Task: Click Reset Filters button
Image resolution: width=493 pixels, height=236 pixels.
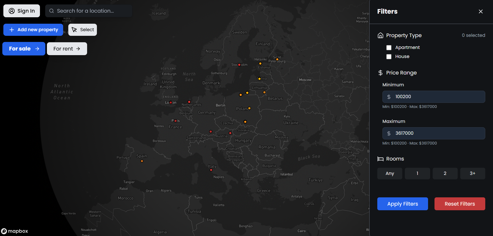Action: (460, 204)
